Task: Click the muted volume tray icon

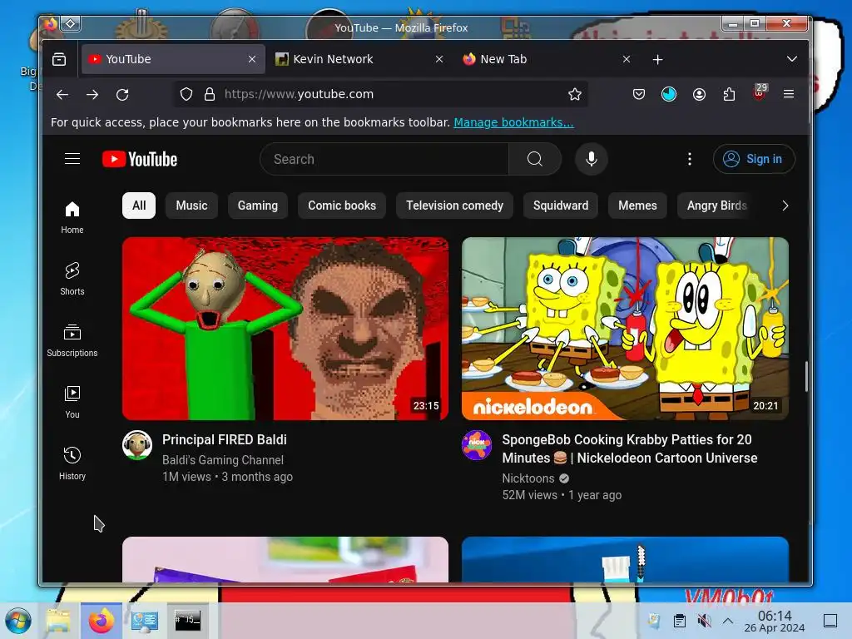Action: 704,621
